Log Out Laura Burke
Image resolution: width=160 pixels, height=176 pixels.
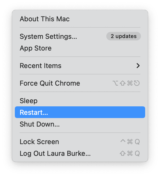(x=55, y=153)
